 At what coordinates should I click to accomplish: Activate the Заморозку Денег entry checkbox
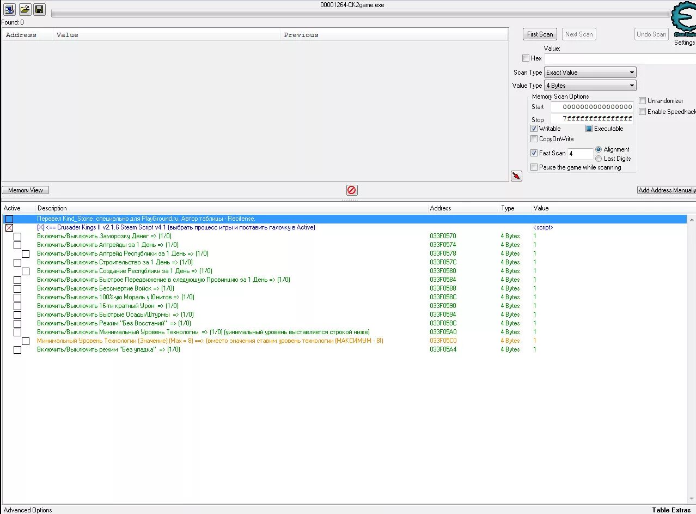tap(17, 237)
